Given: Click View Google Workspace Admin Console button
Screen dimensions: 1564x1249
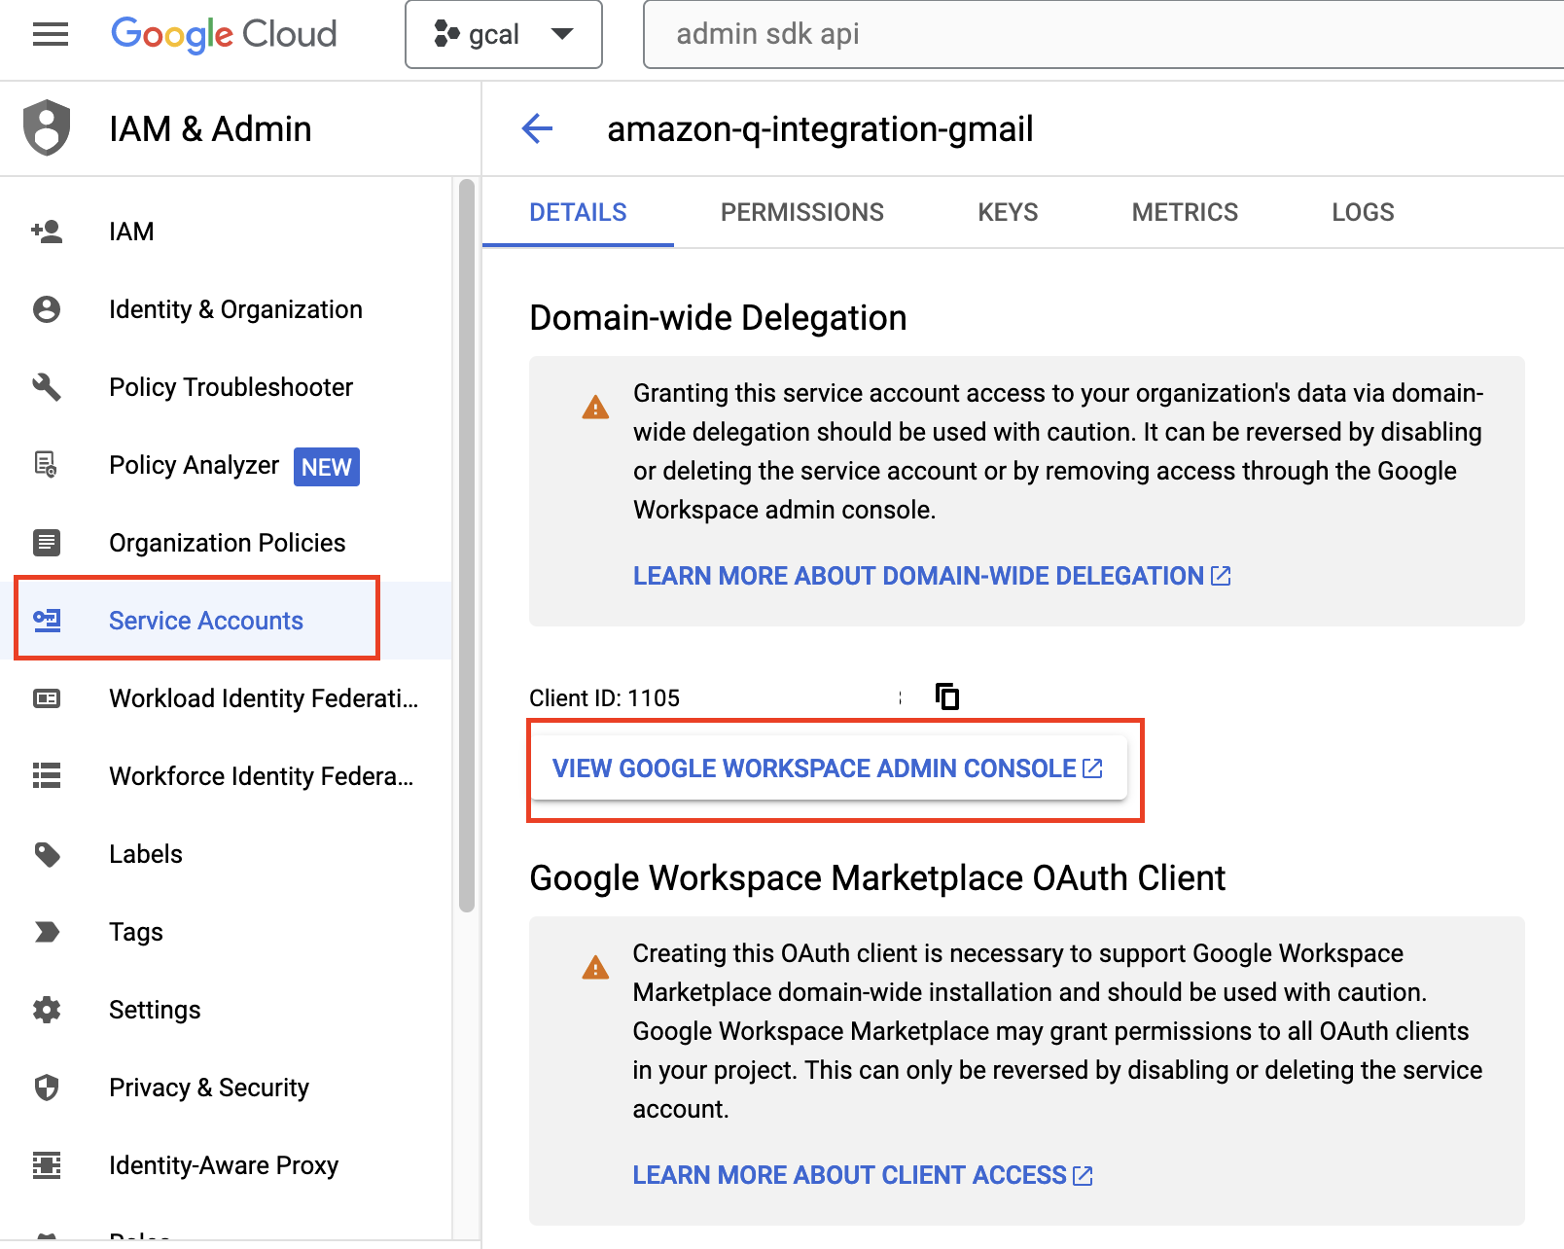Looking at the screenshot, I should coord(828,768).
